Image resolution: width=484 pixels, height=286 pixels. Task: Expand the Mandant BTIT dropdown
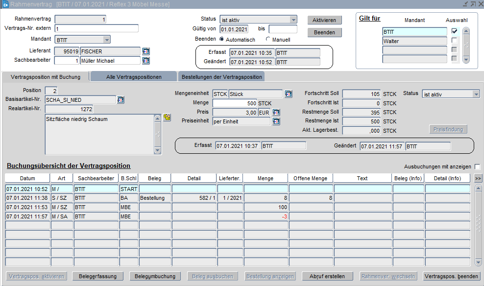106,40
